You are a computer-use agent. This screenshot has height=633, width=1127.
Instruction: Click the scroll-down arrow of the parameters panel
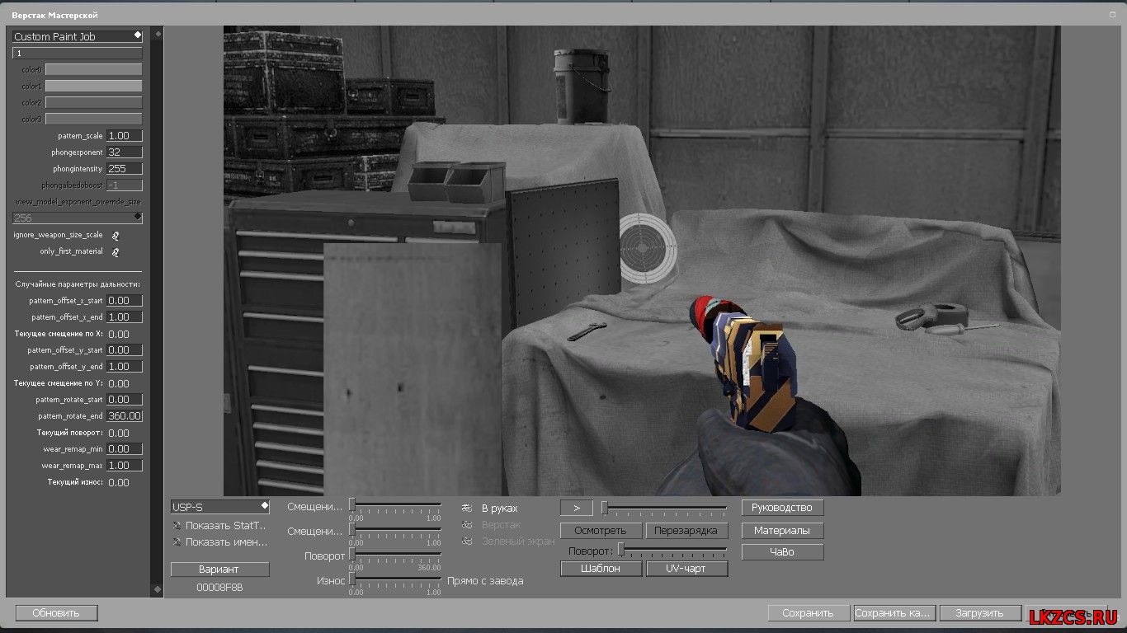[x=158, y=589]
